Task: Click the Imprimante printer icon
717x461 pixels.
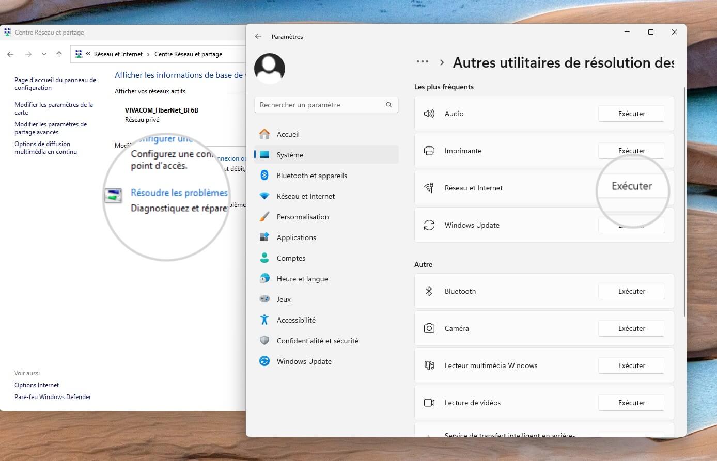Action: [429, 151]
